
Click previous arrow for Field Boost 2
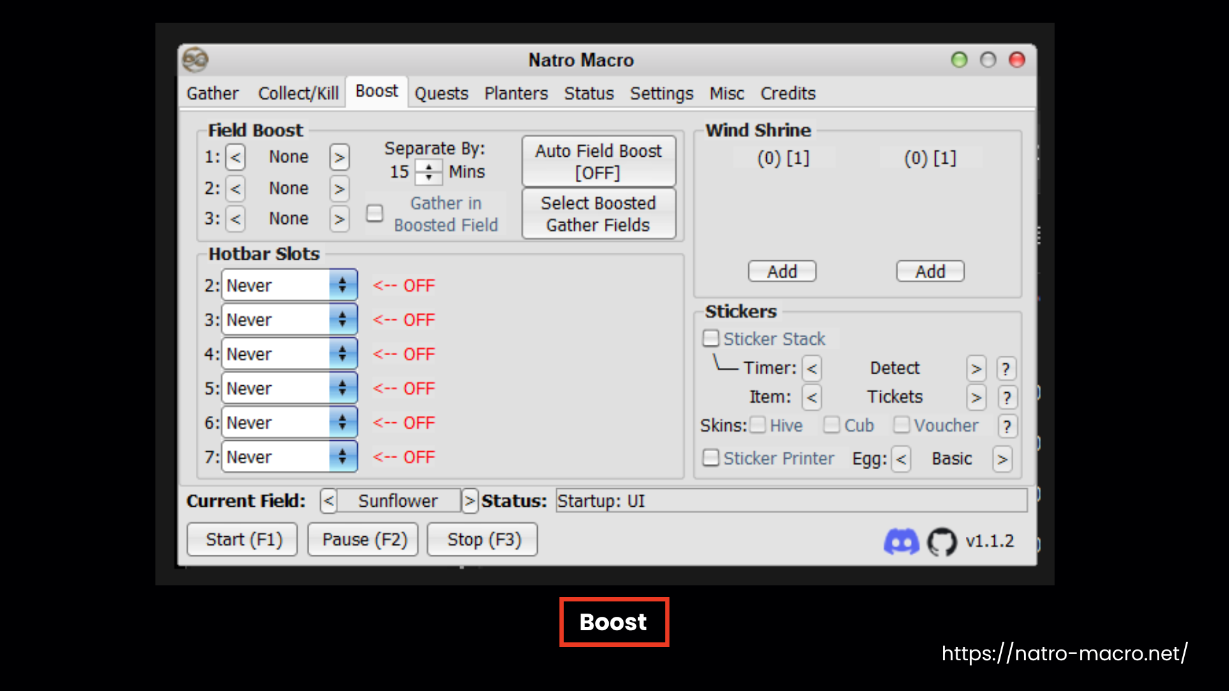(x=236, y=189)
